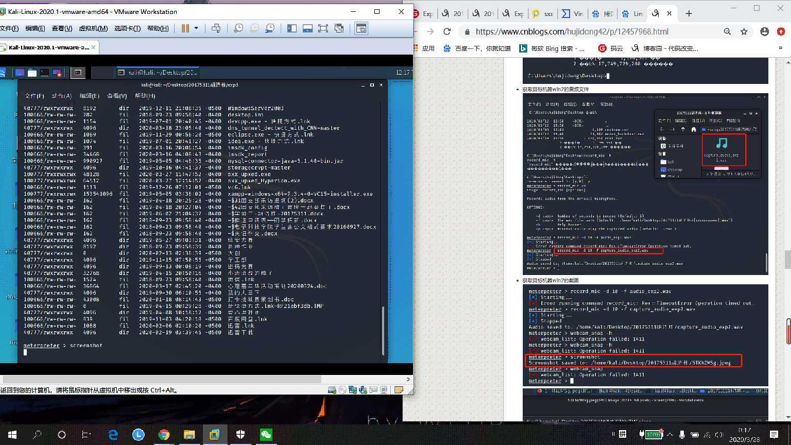
Task: Open VMware 帮助(H) menu
Action: click(158, 28)
